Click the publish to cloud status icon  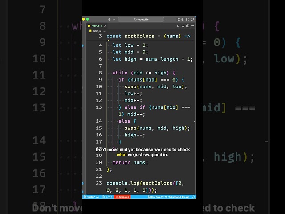(98, 197)
